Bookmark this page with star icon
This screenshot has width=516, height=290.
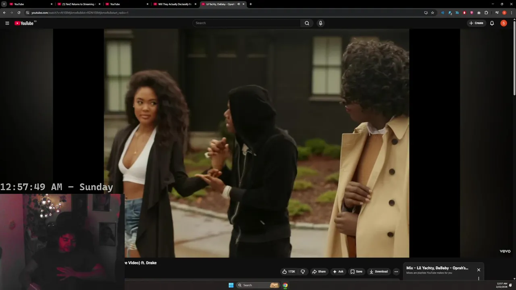(433, 12)
